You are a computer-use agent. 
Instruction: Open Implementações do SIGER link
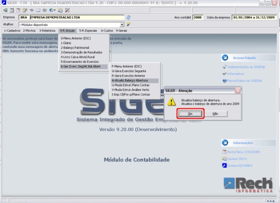pyautogui.click(x=246, y=67)
